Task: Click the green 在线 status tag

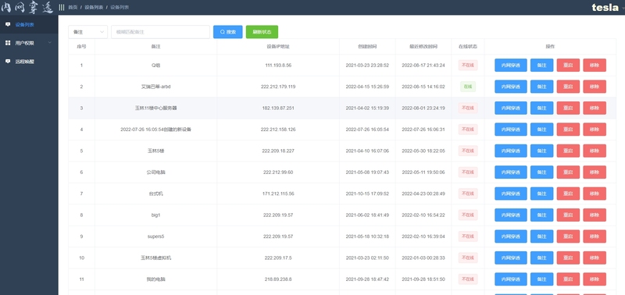Action: pyautogui.click(x=467, y=87)
